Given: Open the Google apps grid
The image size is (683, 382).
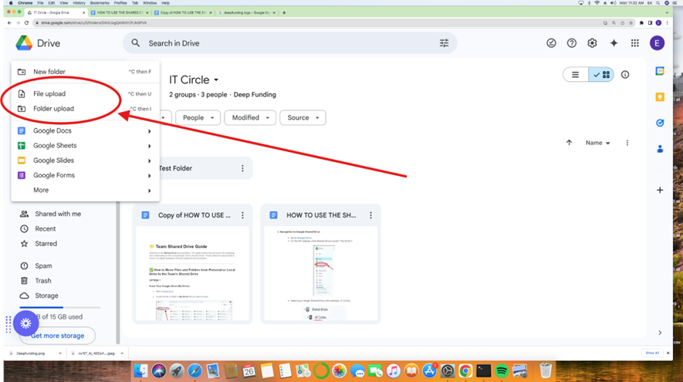Looking at the screenshot, I should pyautogui.click(x=634, y=43).
